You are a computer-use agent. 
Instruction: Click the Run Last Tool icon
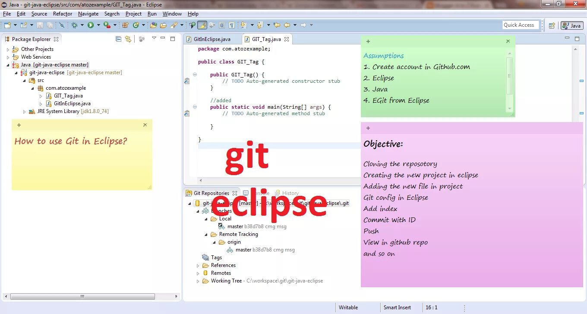[107, 25]
